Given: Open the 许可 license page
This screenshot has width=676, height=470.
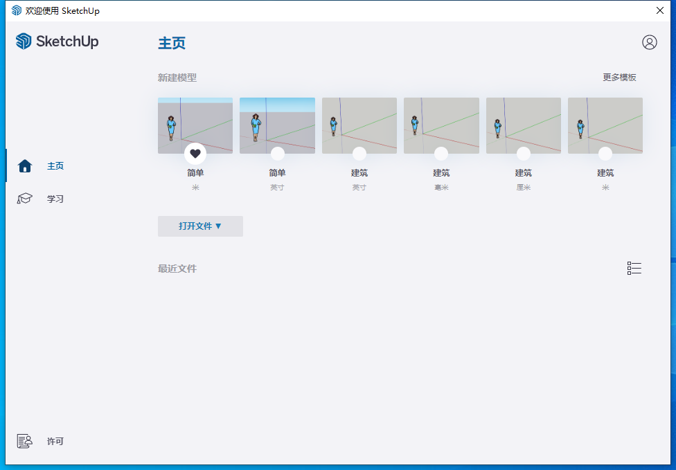Looking at the screenshot, I should pos(55,441).
